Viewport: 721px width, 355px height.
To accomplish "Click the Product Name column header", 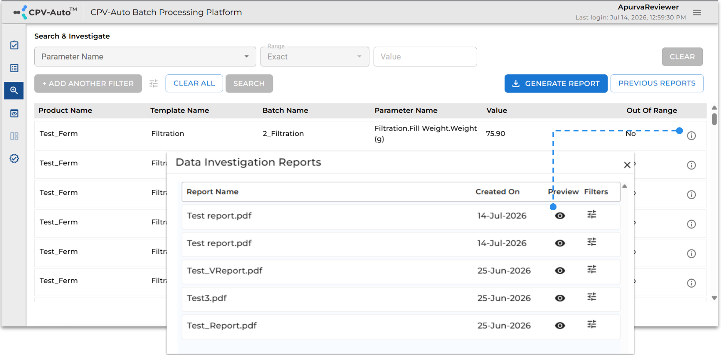I will pyautogui.click(x=65, y=110).
